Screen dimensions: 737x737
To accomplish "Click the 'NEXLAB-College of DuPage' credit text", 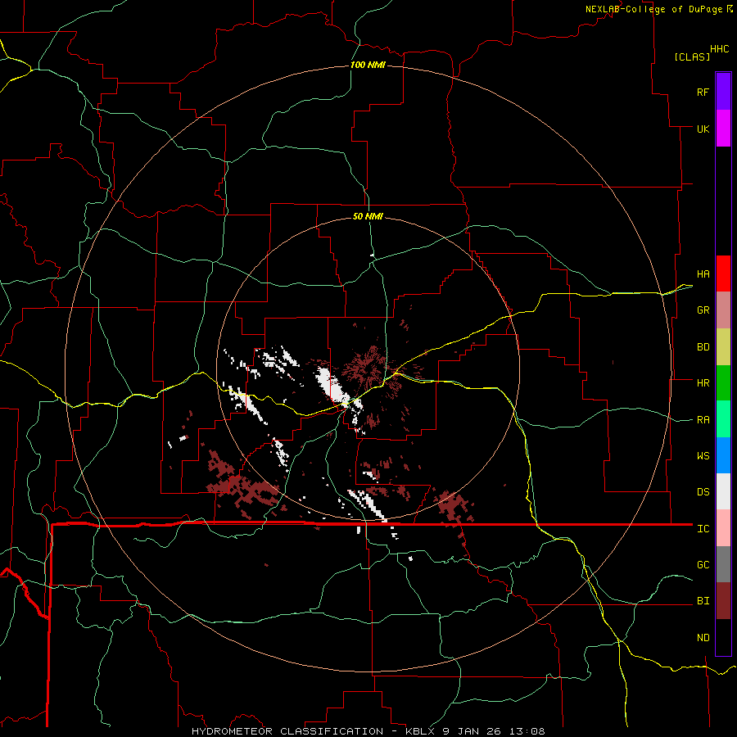I will 653,9.
